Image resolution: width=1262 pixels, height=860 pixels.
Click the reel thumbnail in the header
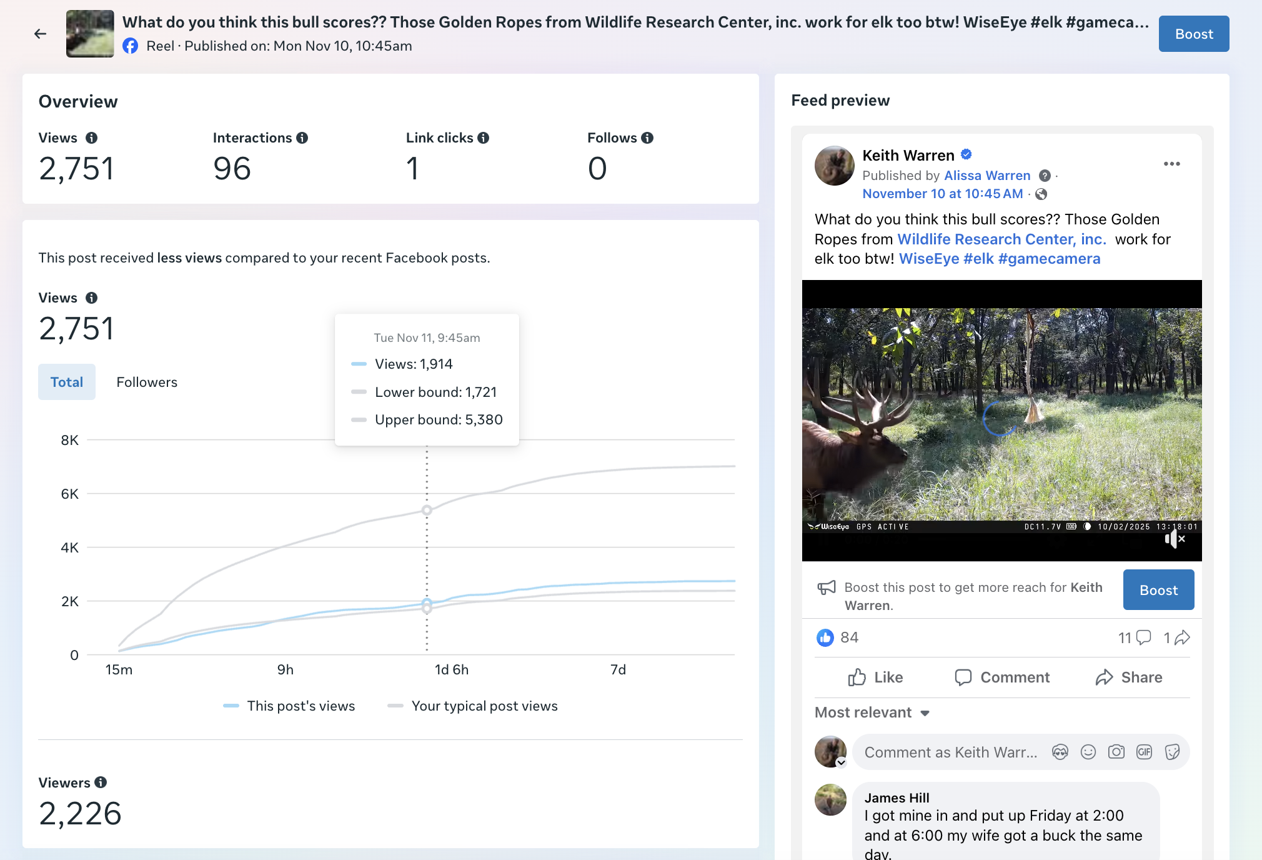tap(90, 34)
